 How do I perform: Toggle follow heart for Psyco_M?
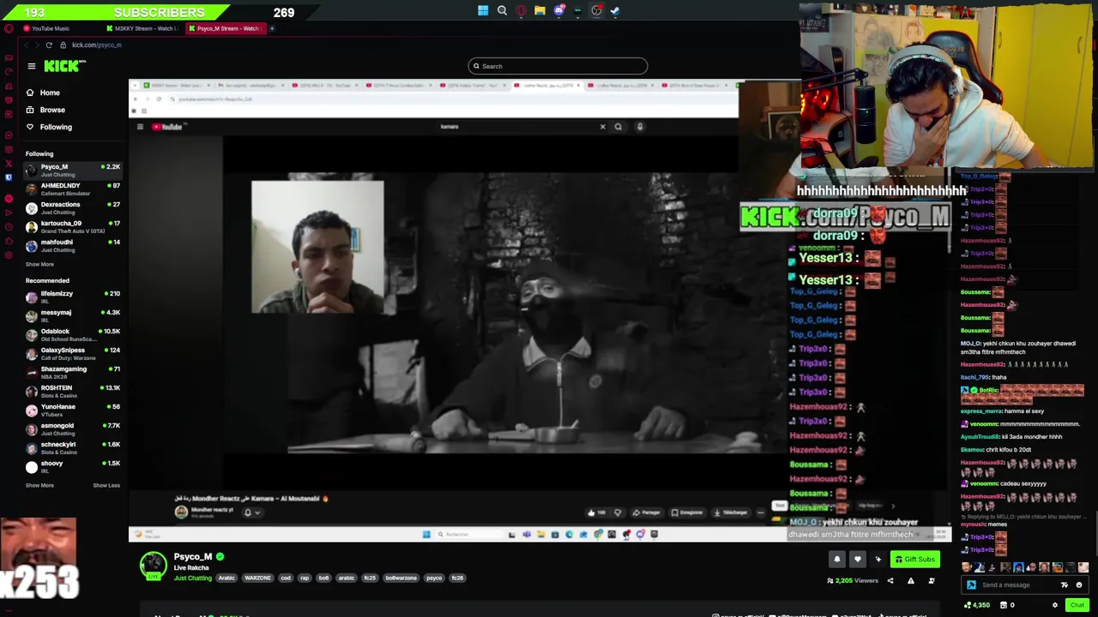click(858, 560)
